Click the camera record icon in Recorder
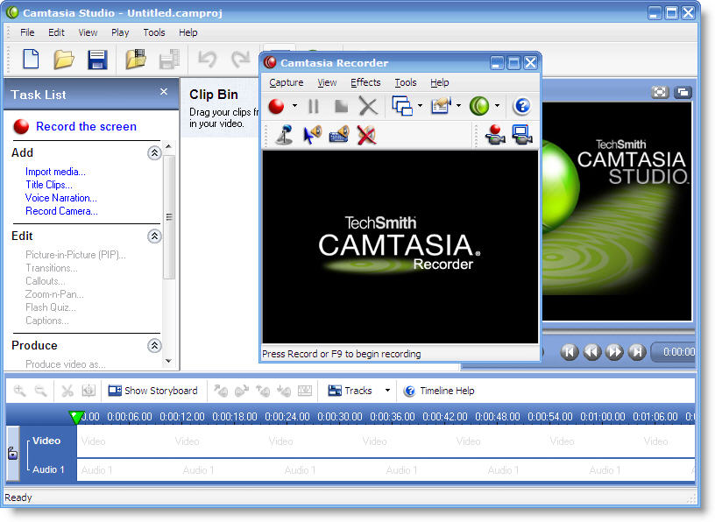Screen dimensions: 715x522 click(x=495, y=135)
